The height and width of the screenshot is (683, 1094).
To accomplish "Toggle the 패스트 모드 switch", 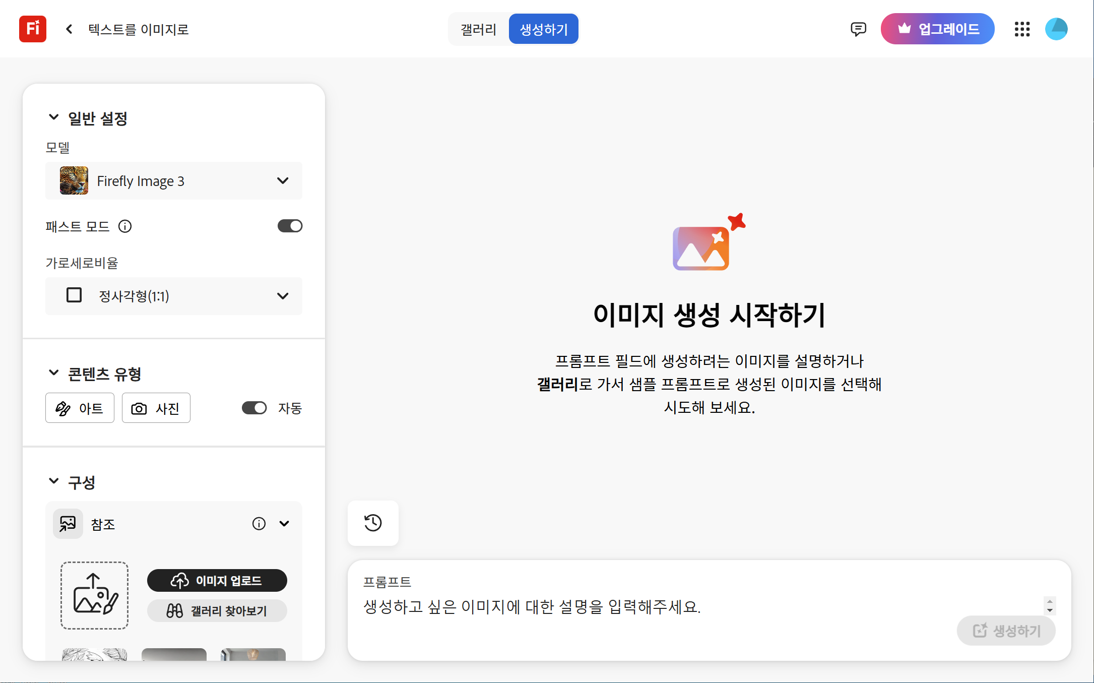I will pos(290,226).
